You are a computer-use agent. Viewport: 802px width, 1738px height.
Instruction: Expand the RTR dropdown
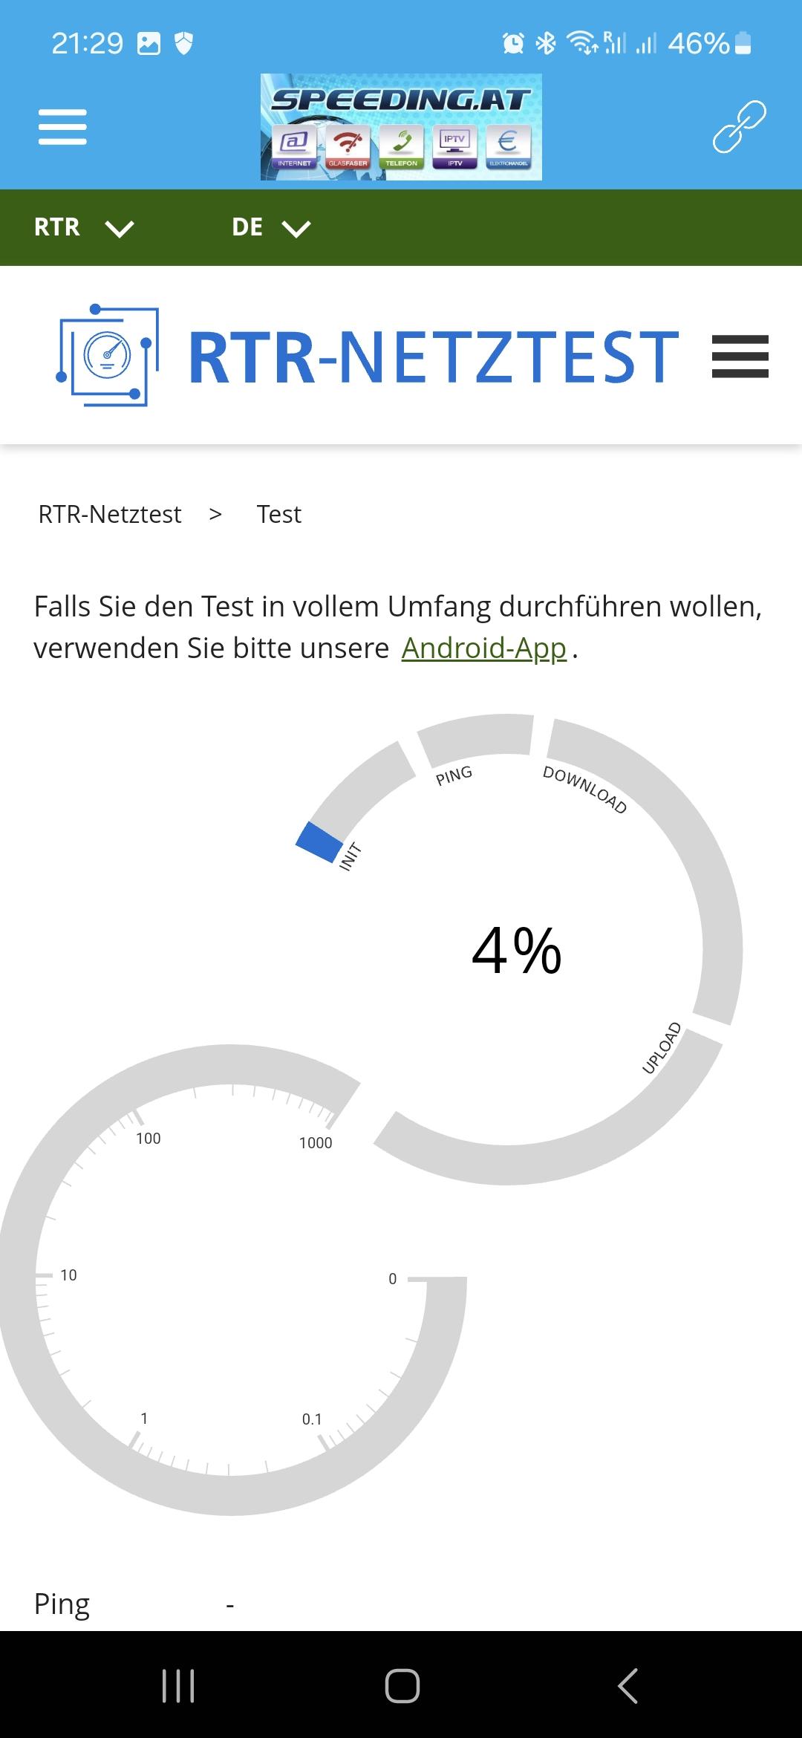click(x=83, y=227)
